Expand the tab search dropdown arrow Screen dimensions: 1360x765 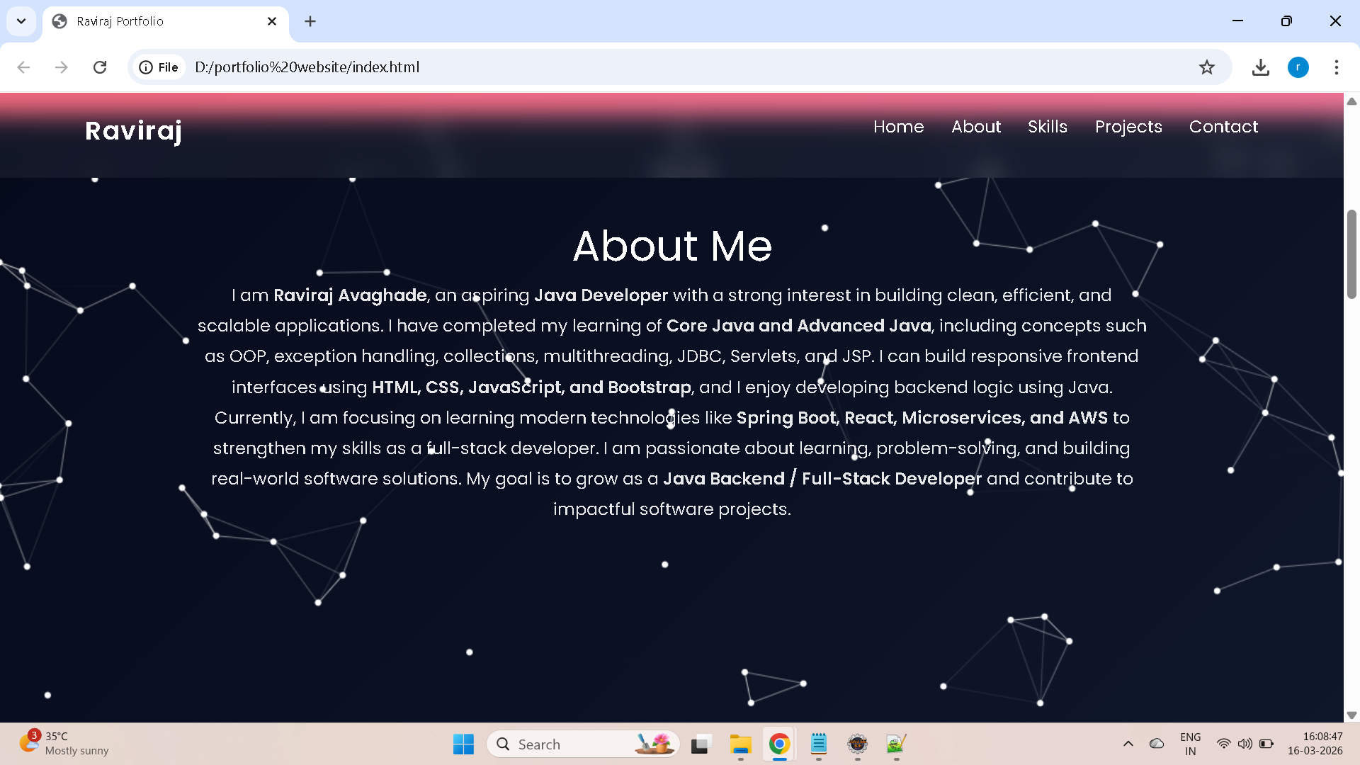(x=21, y=21)
